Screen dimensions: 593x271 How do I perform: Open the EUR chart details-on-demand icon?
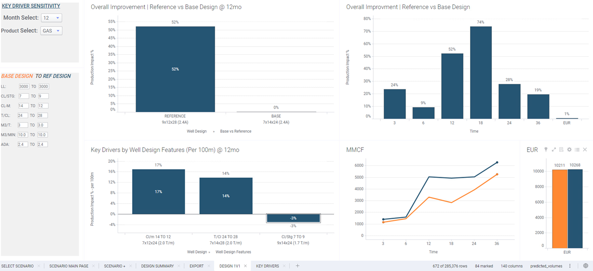(x=561, y=150)
